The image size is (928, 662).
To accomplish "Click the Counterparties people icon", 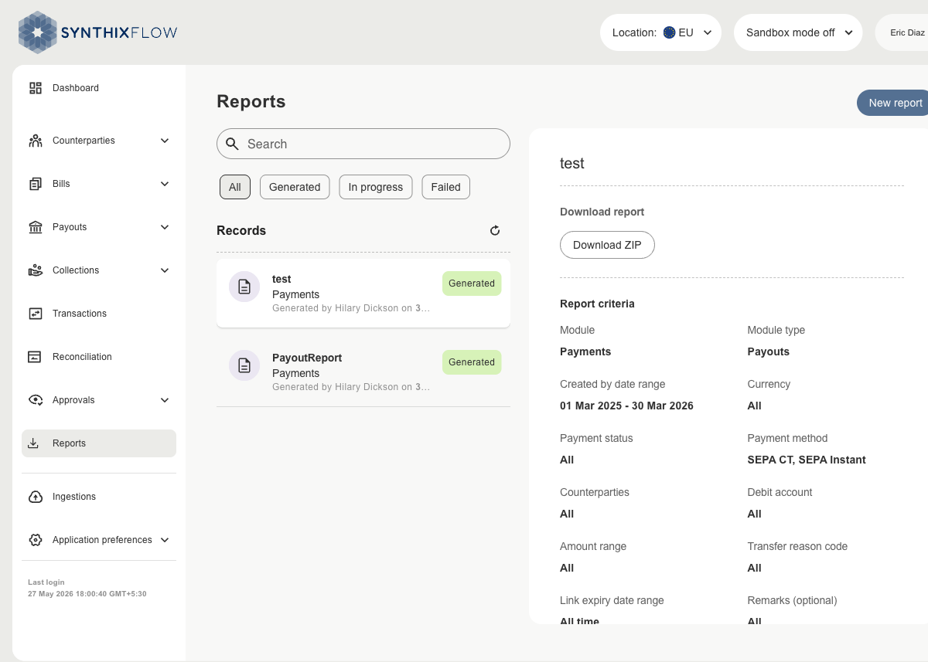I will [35, 141].
